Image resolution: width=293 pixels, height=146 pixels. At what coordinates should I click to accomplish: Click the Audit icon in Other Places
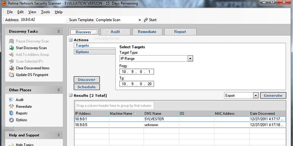pyautogui.click(x=11, y=100)
